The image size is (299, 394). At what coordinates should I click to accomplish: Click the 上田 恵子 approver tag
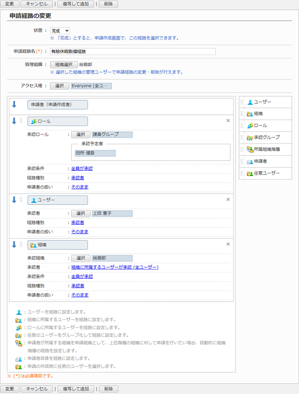pos(112,213)
